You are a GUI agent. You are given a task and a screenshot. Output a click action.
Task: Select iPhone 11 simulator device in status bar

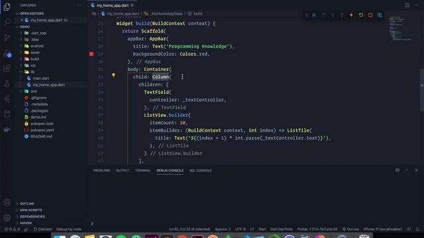[383, 229]
